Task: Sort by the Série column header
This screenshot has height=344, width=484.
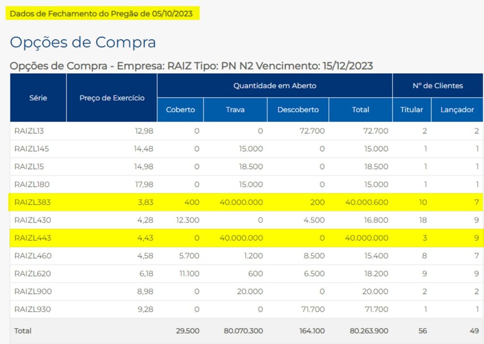Action: (38, 98)
